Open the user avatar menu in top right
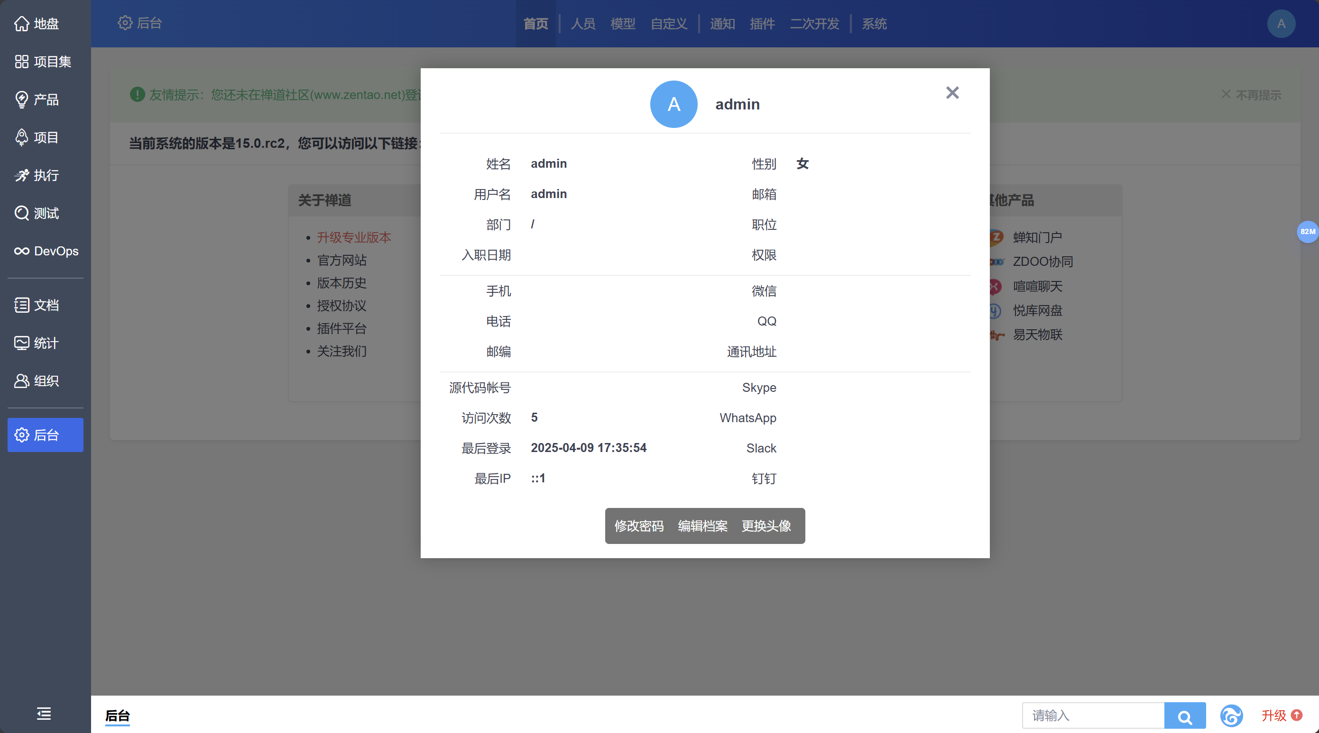Screen dimensions: 1319x733 click(1281, 24)
